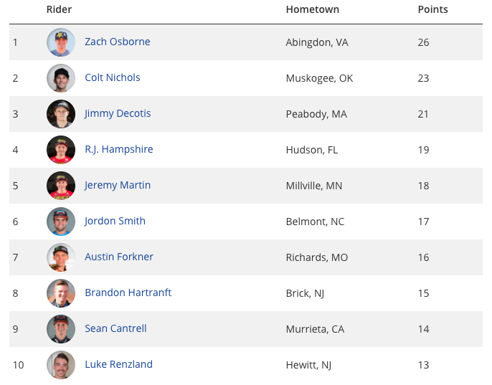This screenshot has height=385, width=492.
Task: Select Jimmy Decotis' profile picture
Action: [61, 114]
